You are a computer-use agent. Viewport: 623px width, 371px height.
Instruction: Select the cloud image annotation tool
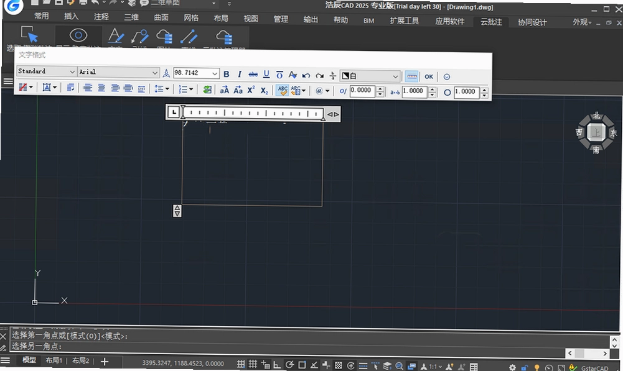click(x=164, y=37)
